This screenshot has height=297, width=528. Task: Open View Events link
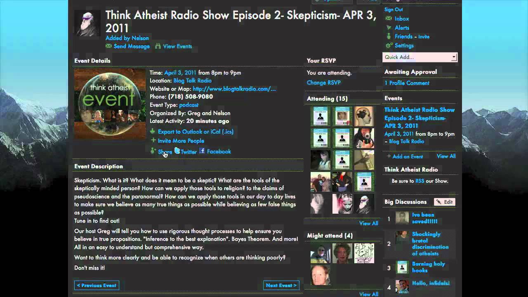tap(177, 46)
